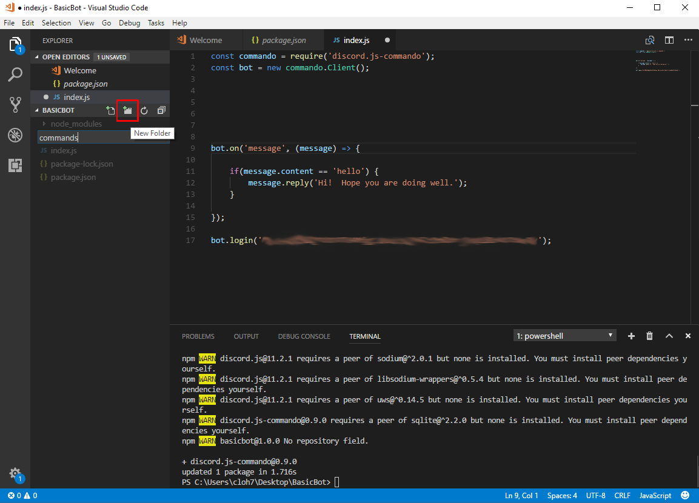This screenshot has width=699, height=503.
Task: Click the New Folder icon in BASICBOT
Action: 127,110
